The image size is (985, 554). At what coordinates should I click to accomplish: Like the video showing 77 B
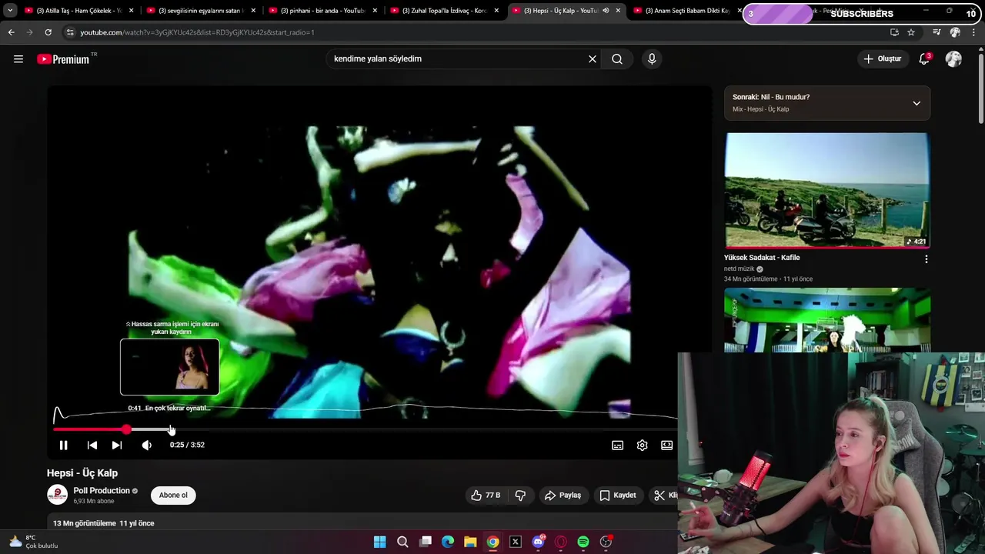pos(486,496)
